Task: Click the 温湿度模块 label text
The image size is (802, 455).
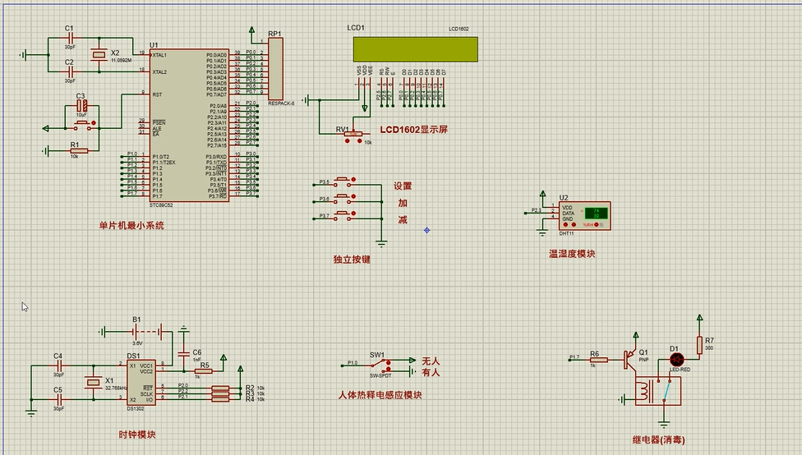Action: [572, 254]
